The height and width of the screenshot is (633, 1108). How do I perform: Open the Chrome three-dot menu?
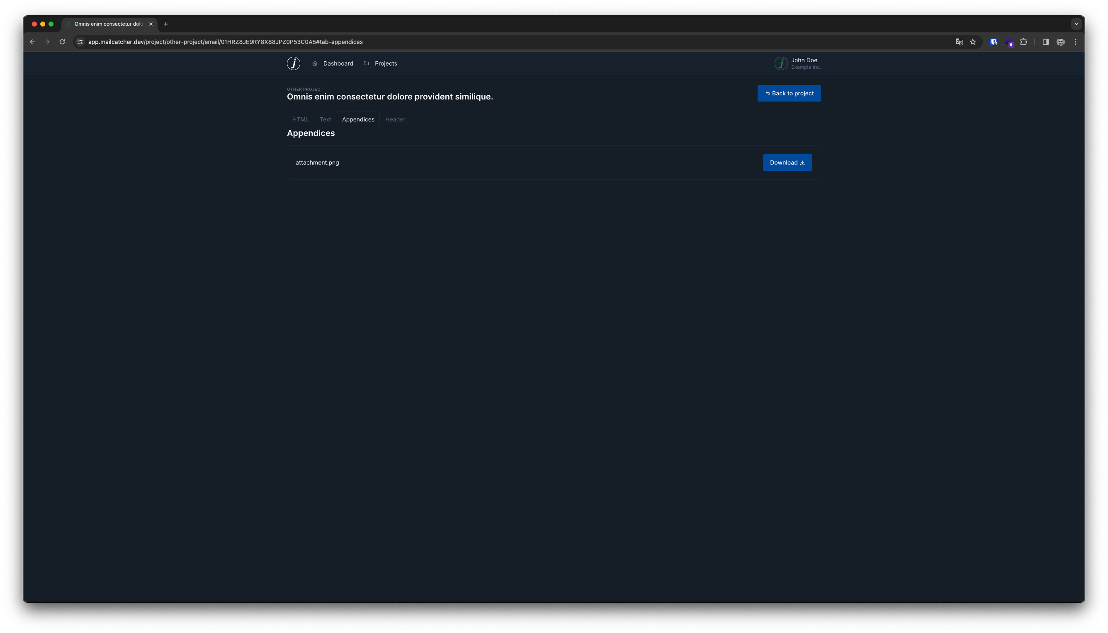pos(1075,42)
